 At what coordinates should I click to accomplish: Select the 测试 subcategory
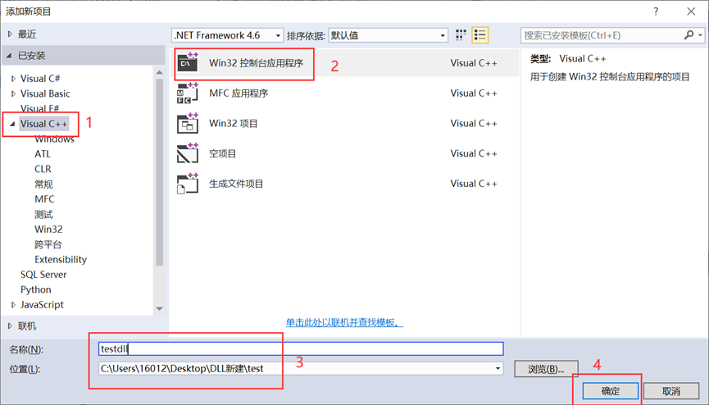click(43, 215)
